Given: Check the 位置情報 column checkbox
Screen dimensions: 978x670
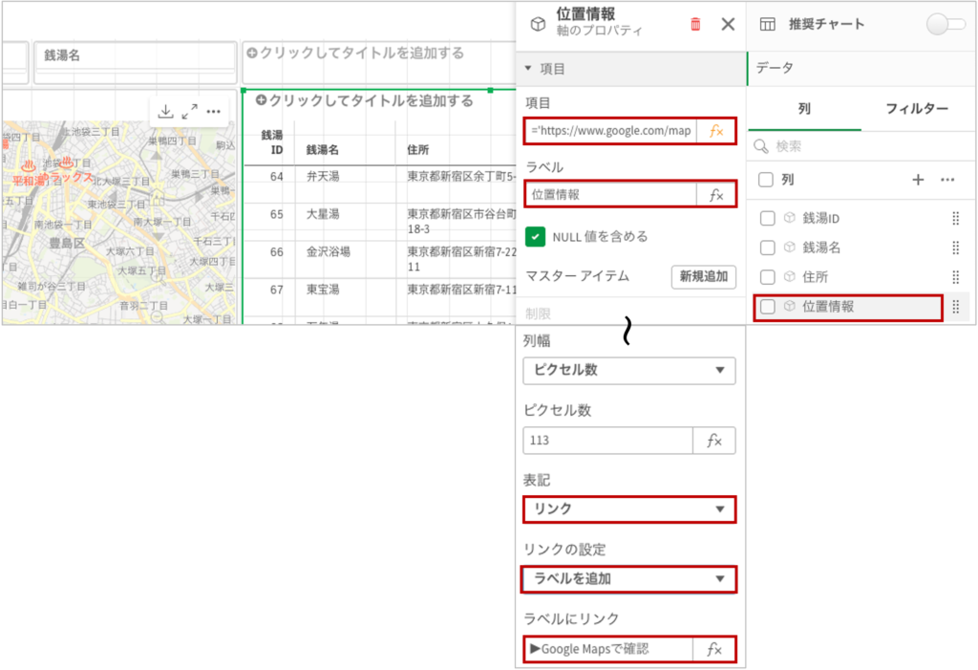Looking at the screenshot, I should (767, 307).
